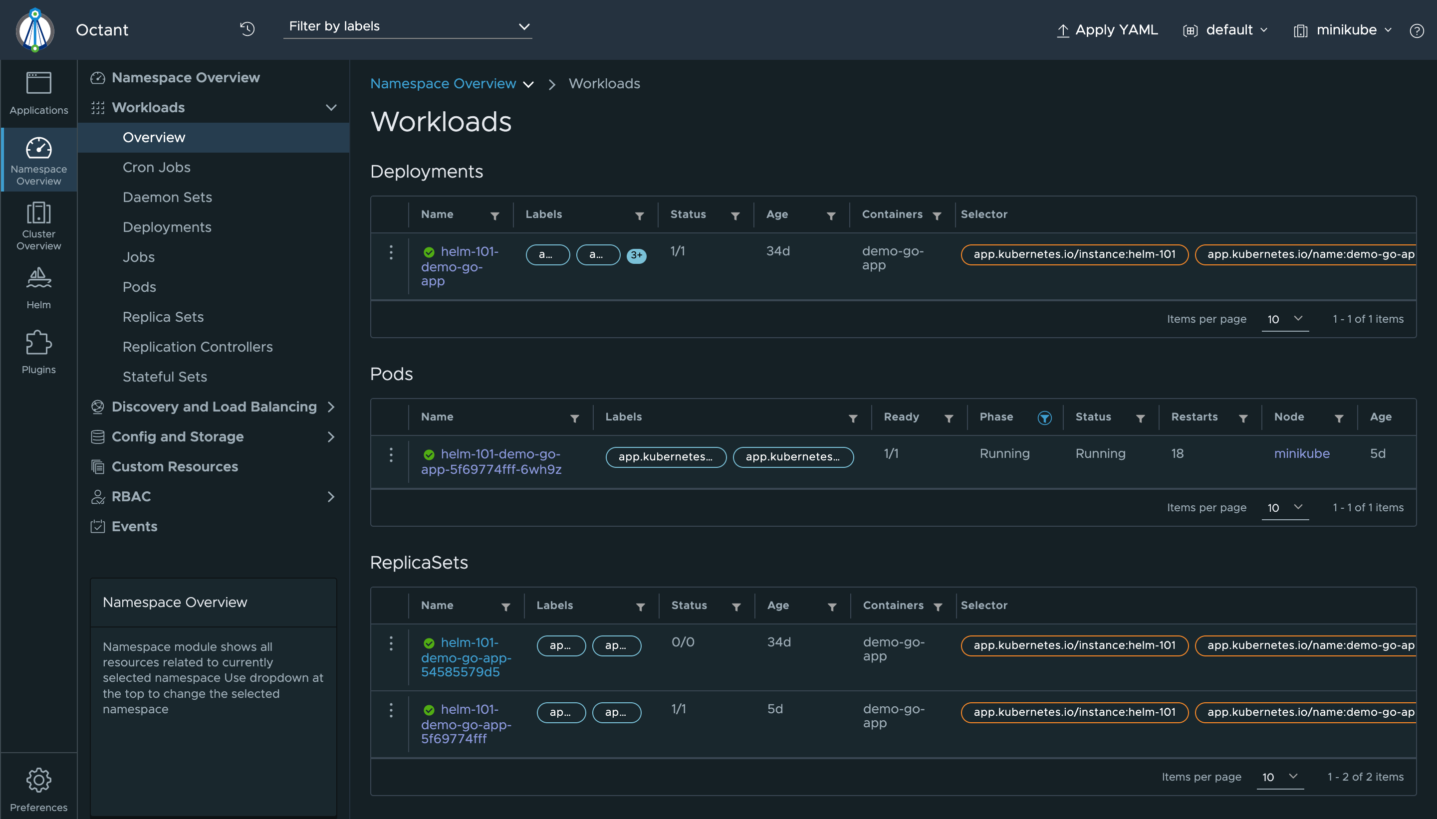Toggle the Phase column filter funnel
Viewport: 1437px width, 819px height.
click(x=1044, y=417)
